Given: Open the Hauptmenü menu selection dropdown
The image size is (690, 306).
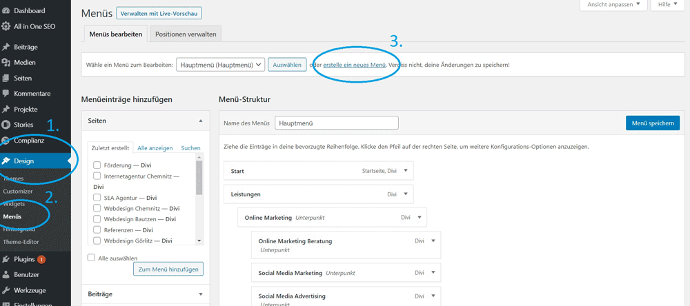Looking at the screenshot, I should click(x=221, y=65).
